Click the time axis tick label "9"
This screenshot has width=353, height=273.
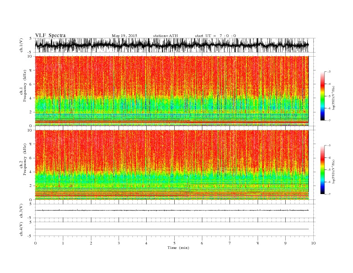coord(285,243)
